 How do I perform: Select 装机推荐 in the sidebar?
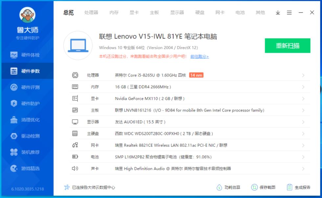pos(28,152)
